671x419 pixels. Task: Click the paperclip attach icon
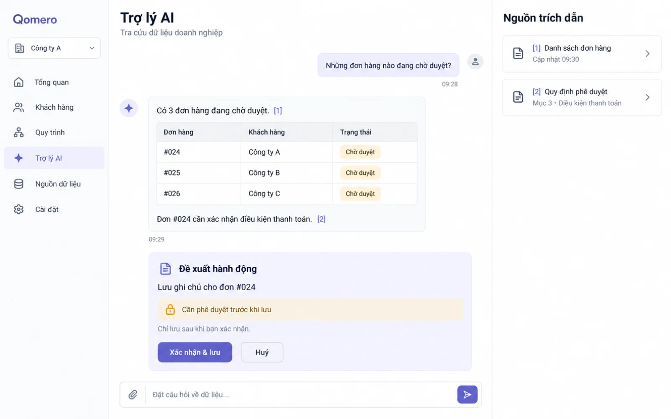[133, 394]
